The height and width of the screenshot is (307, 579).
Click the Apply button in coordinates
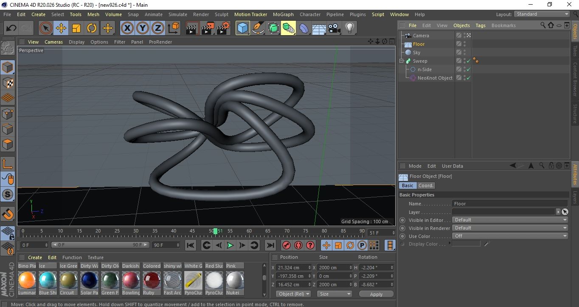click(376, 294)
